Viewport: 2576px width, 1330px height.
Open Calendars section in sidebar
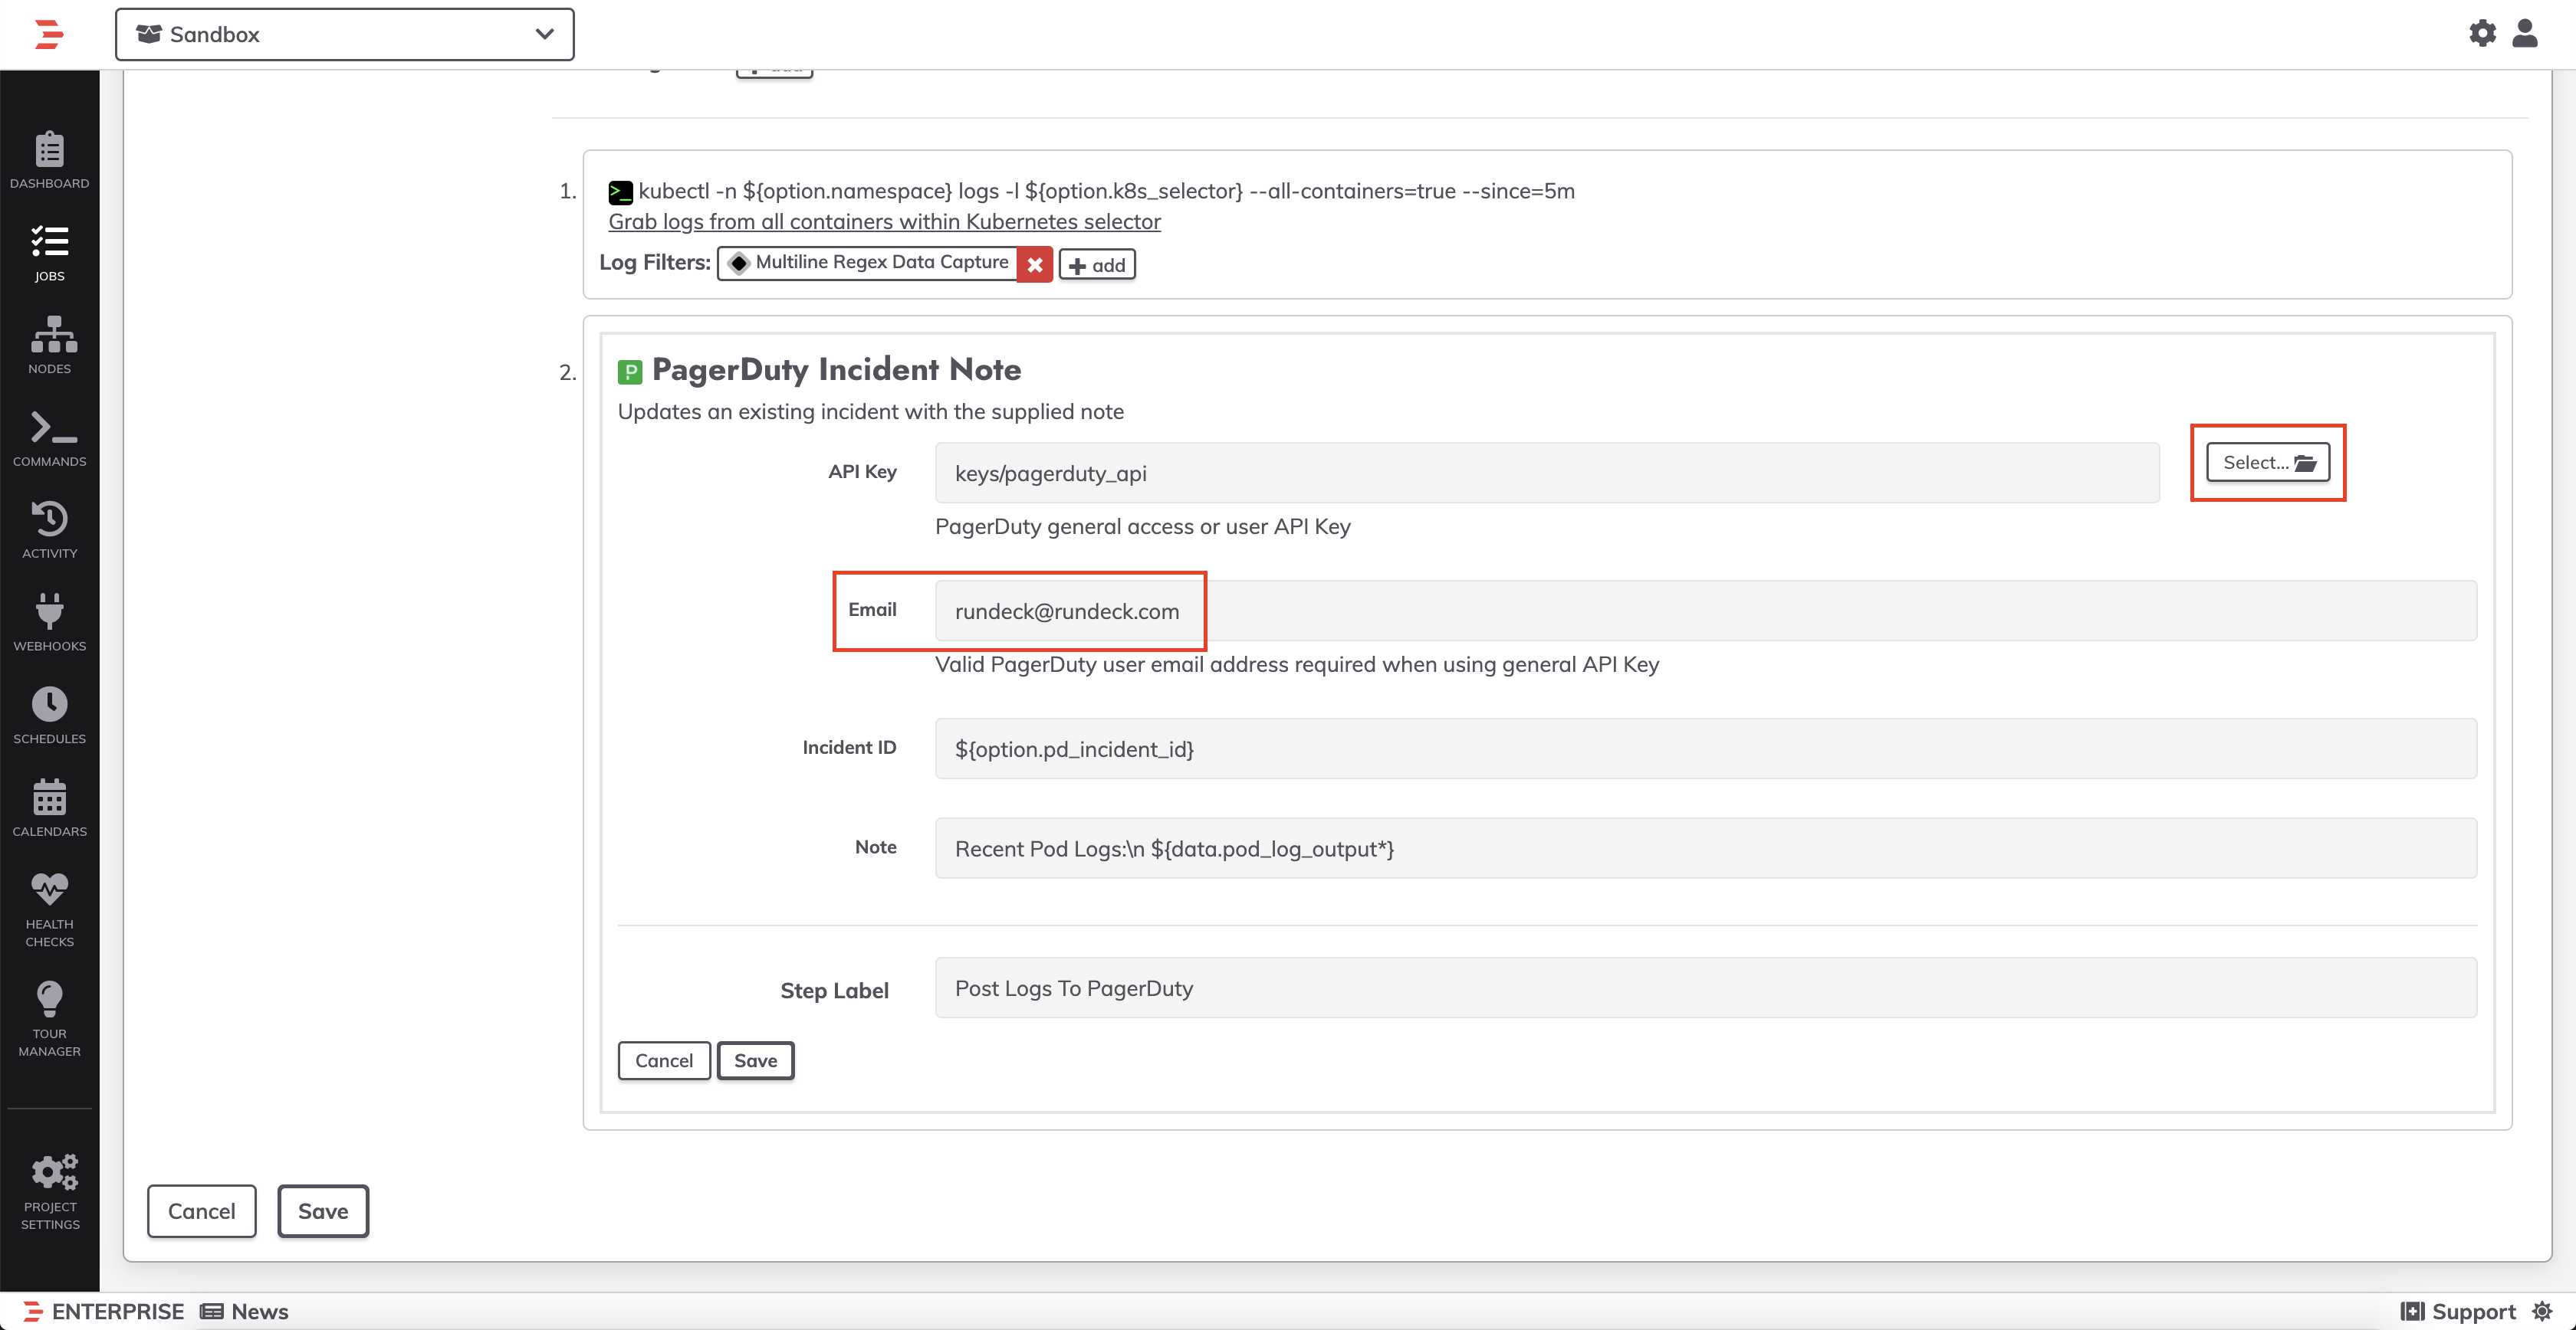(49, 809)
